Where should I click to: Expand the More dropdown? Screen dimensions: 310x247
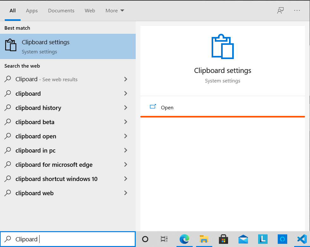[x=115, y=11]
